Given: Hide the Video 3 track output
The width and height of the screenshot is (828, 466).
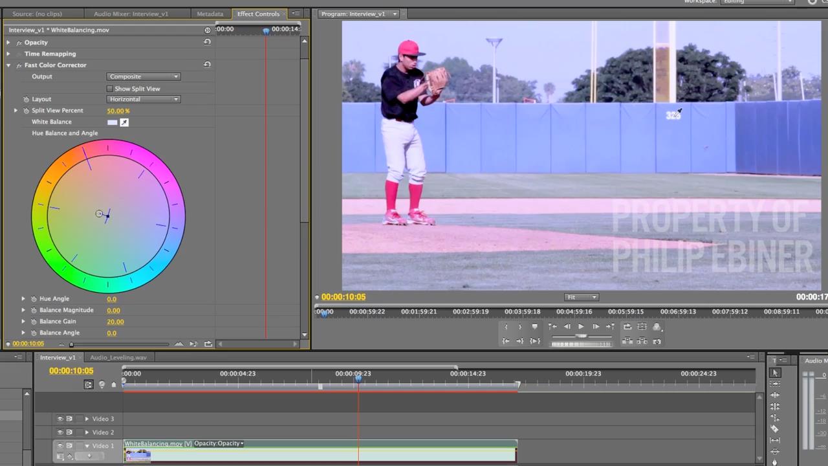Looking at the screenshot, I should (x=60, y=419).
